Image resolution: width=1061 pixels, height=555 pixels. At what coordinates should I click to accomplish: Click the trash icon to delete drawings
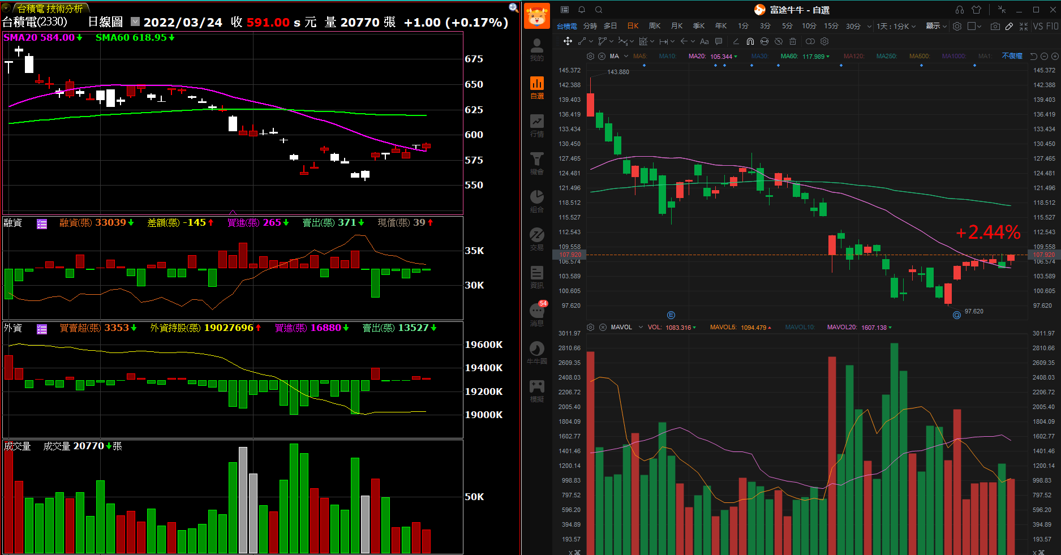click(x=793, y=41)
